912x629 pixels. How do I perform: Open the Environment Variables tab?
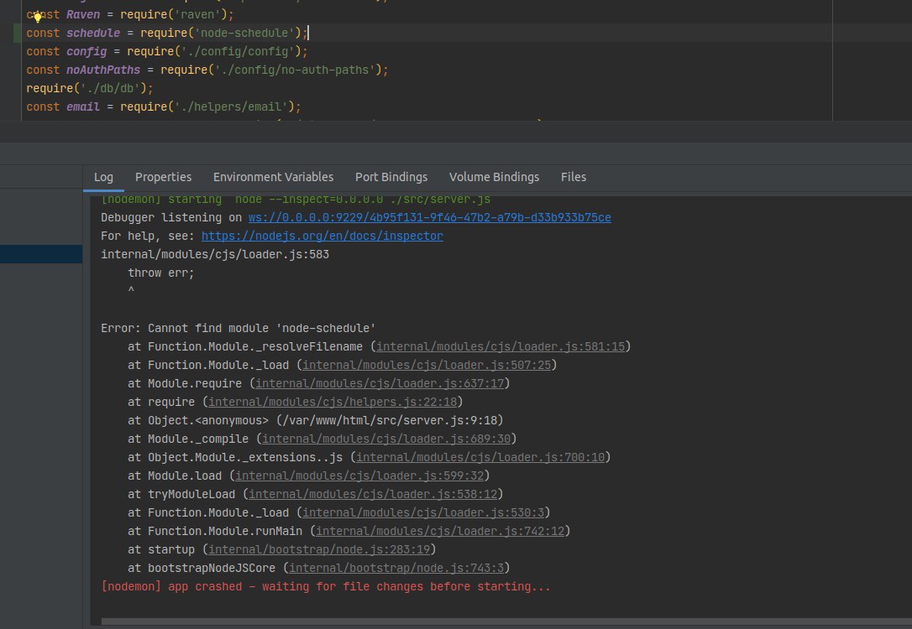[x=274, y=177]
